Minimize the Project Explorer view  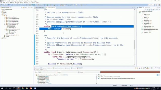click(x=30, y=8)
